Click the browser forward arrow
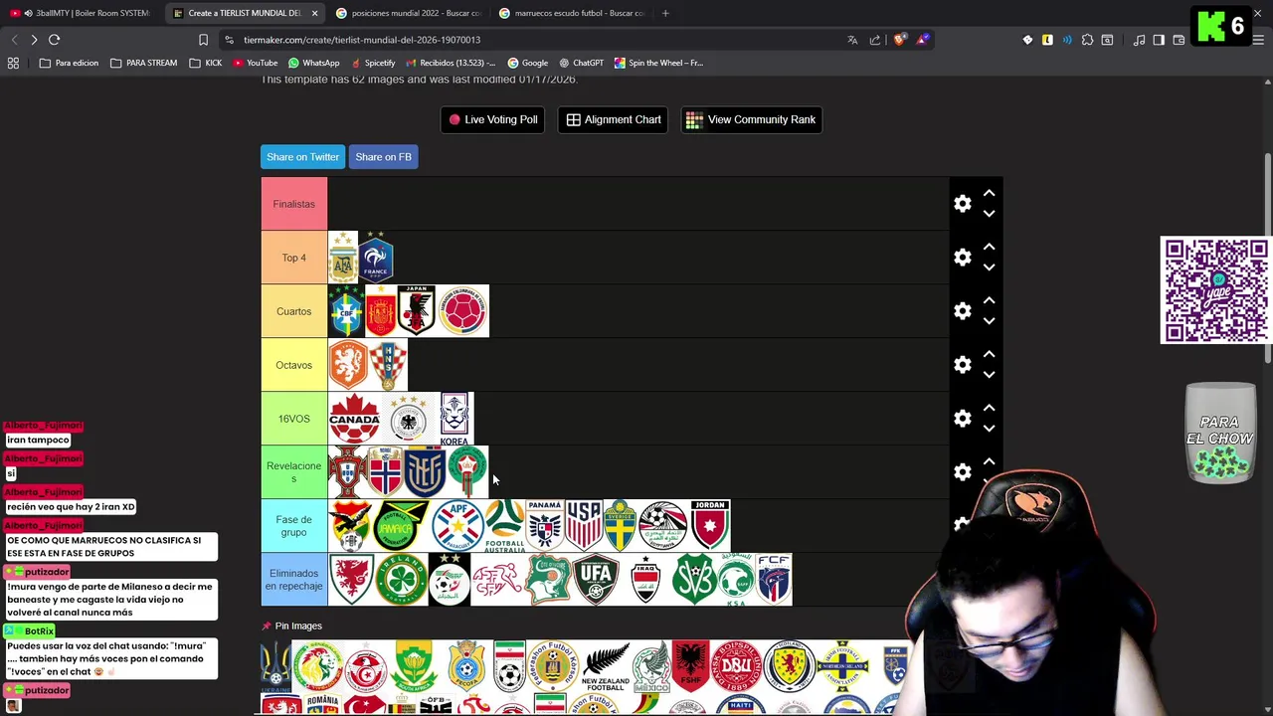This screenshot has width=1273, height=716. pos(34,40)
